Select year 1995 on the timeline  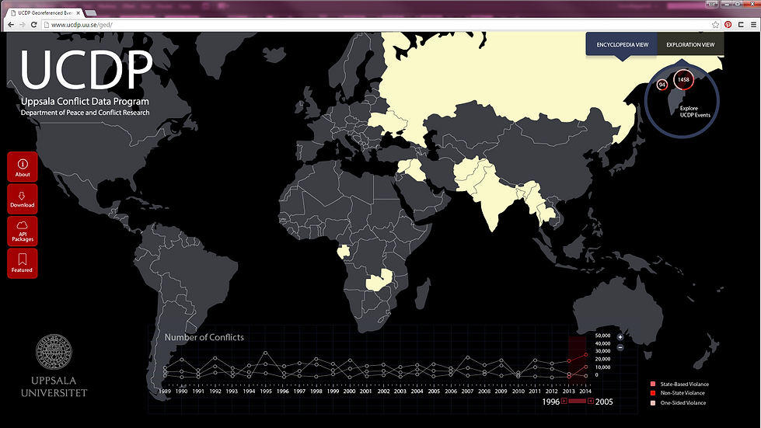pos(266,391)
